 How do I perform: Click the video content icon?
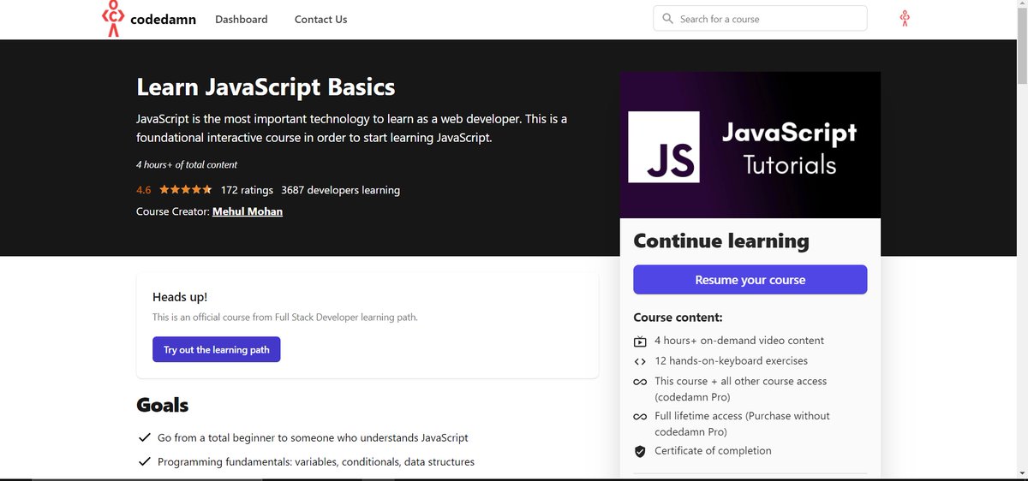tap(640, 341)
